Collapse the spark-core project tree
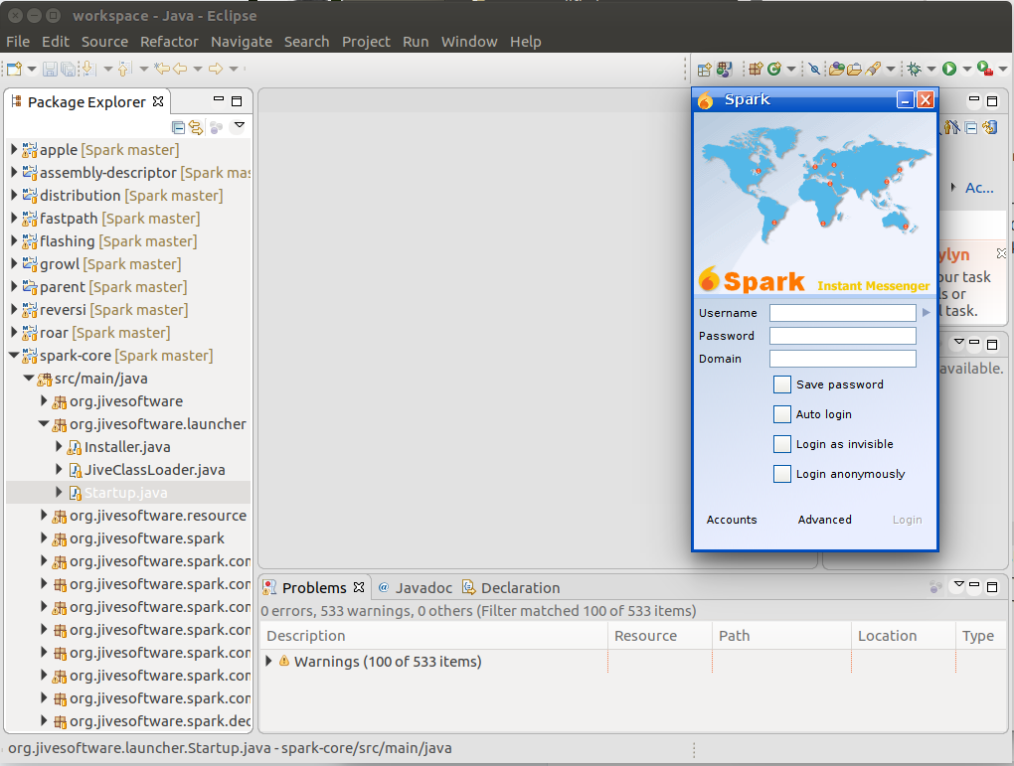The height and width of the screenshot is (766, 1014). pos(14,355)
